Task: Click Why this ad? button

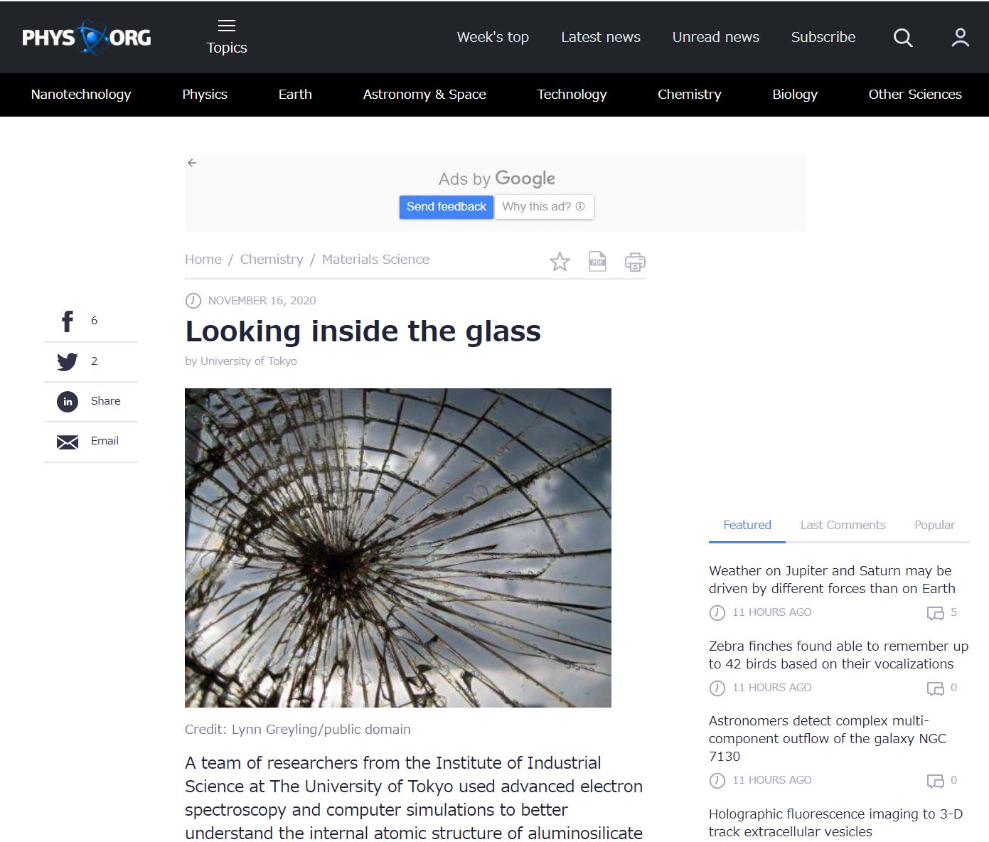Action: click(x=544, y=207)
